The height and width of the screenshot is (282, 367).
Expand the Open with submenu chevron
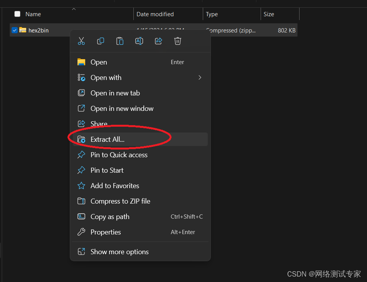pos(200,77)
